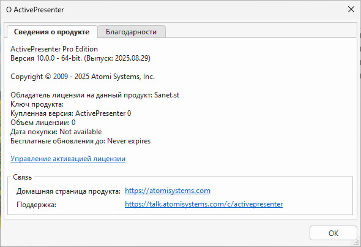
Task: Confirm the dialog with OK
Action: [333, 233]
